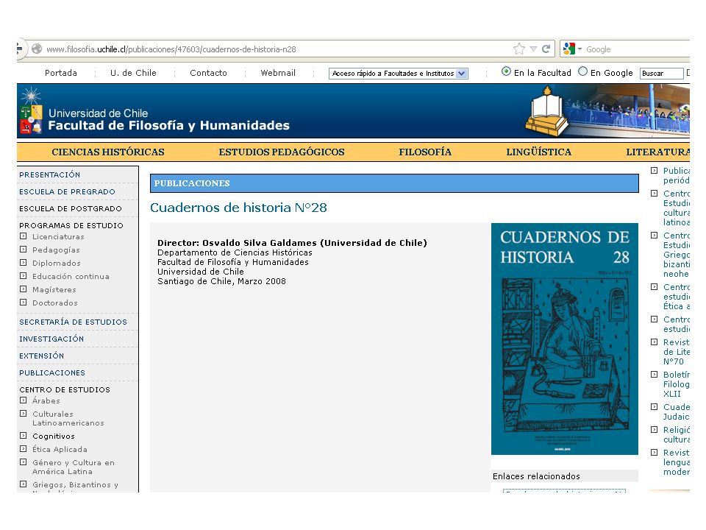Click the arrow icon beside Magísteres

(24, 289)
